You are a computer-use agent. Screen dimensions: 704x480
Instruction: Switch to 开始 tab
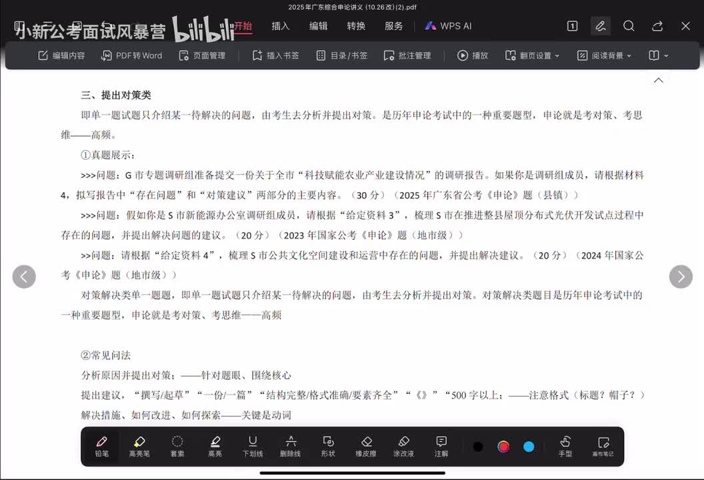tap(243, 26)
